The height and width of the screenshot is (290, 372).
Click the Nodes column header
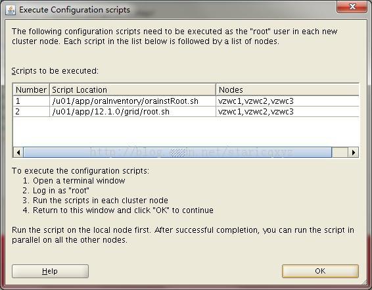pos(287,89)
